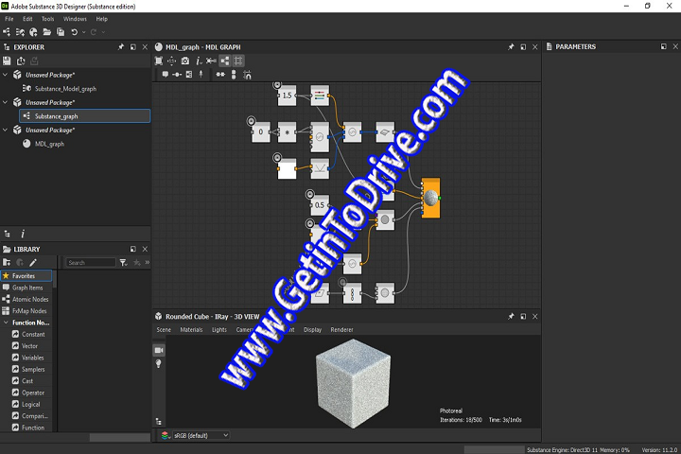The height and width of the screenshot is (454, 681).
Task: Select Favorites in the Library
Action: coord(26,275)
